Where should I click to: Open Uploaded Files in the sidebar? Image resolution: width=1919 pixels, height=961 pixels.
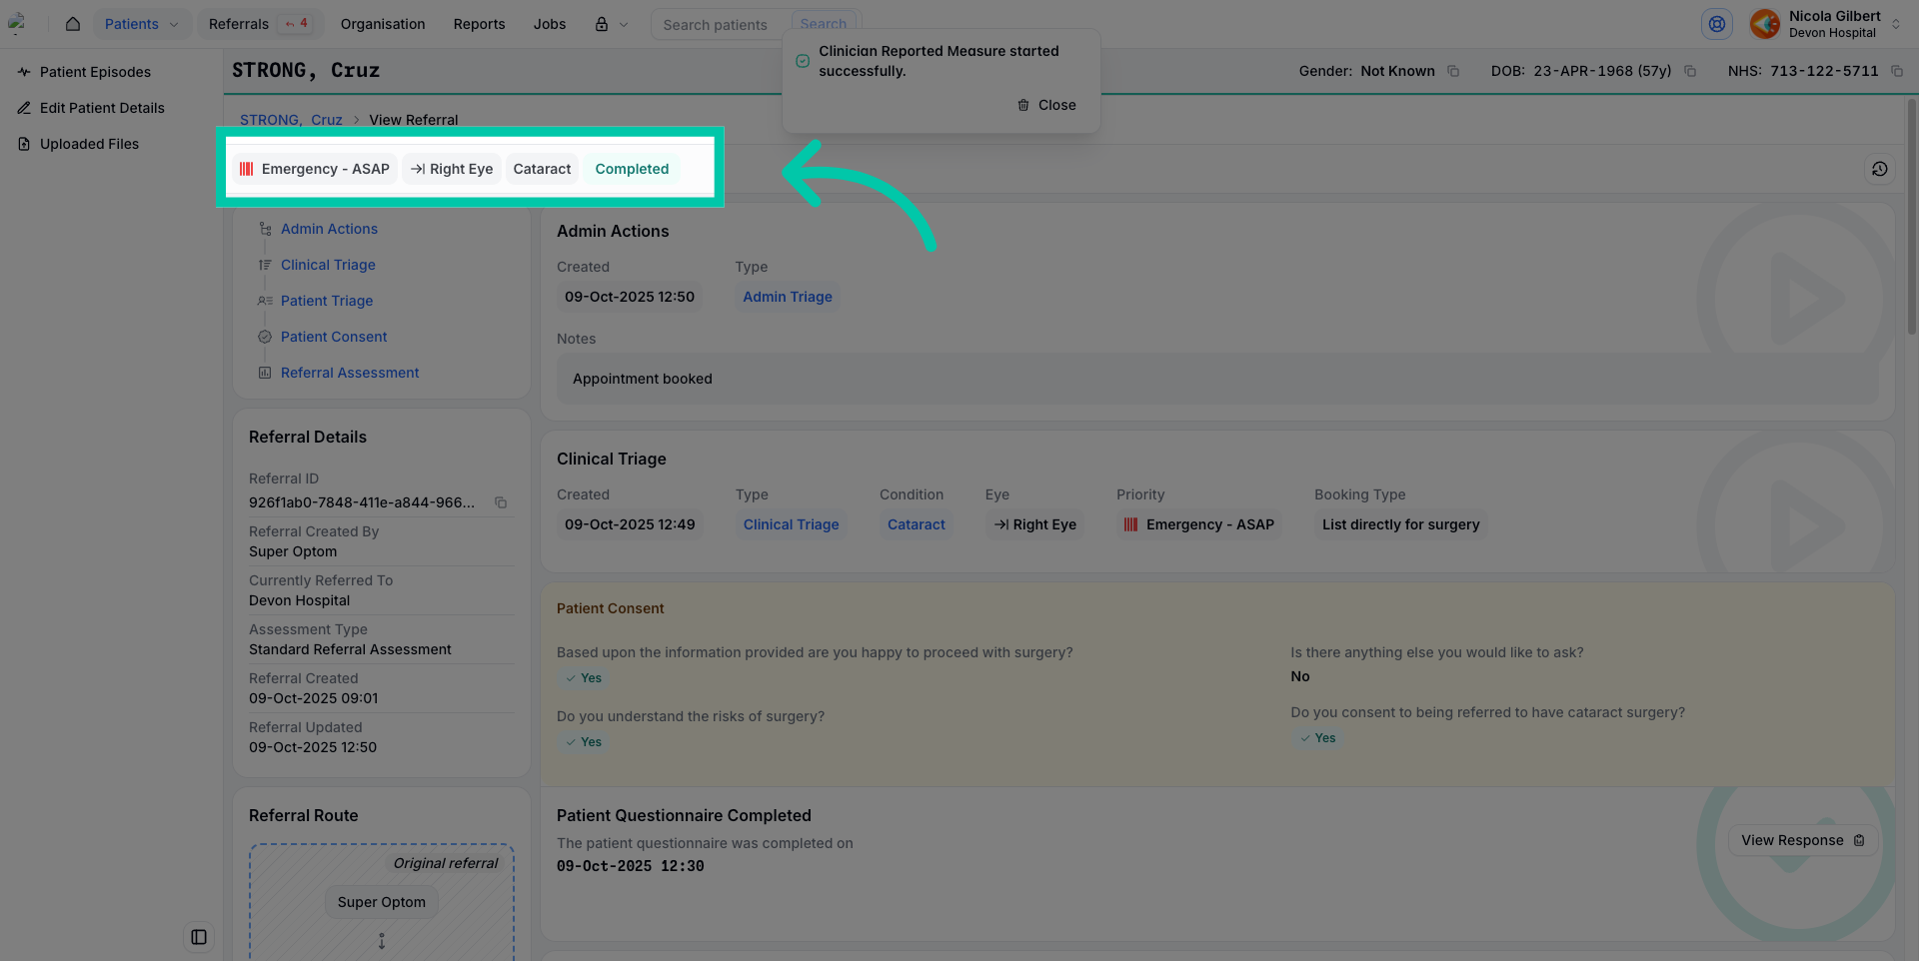(x=89, y=144)
